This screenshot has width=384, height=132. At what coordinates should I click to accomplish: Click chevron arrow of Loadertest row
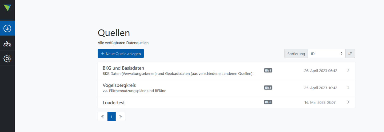click(x=348, y=102)
